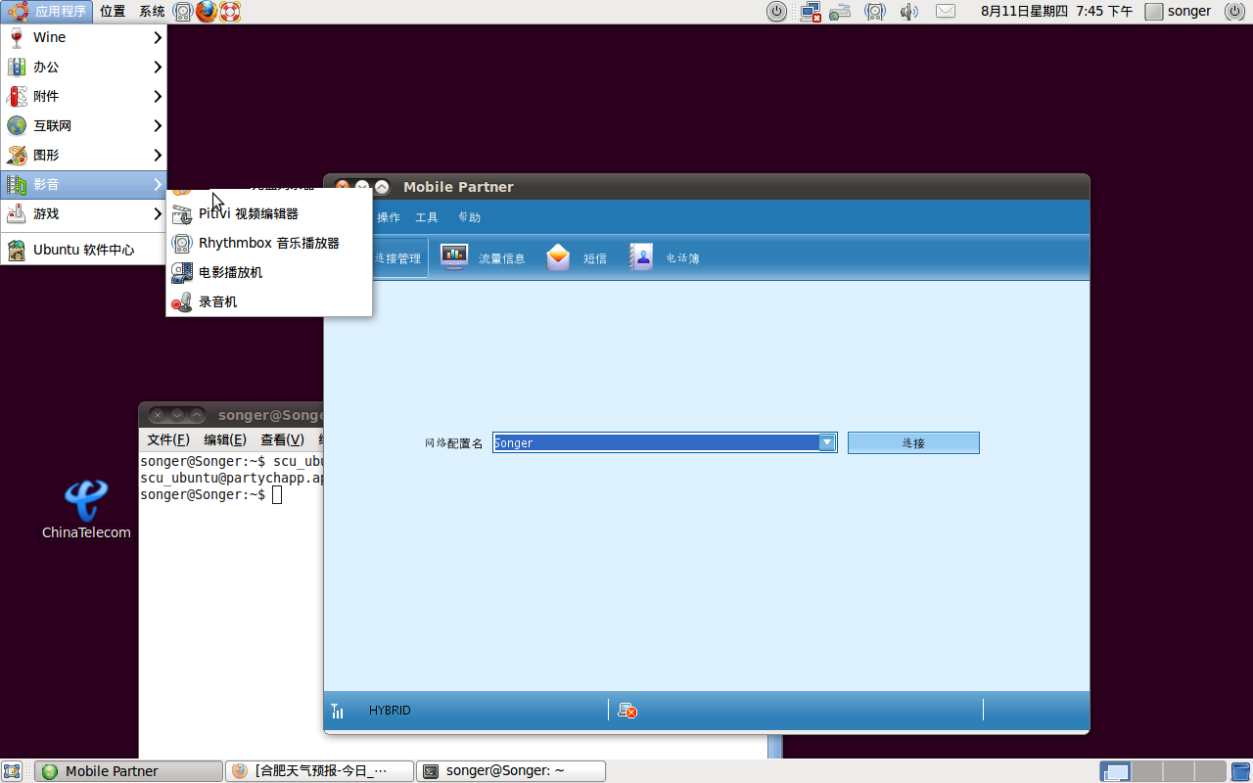This screenshot has width=1253, height=783.
Task: Expand the Wine submenu
Action: pos(83,37)
